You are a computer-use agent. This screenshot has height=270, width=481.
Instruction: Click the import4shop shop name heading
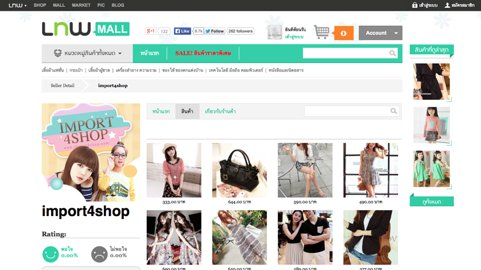pyautogui.click(x=85, y=211)
